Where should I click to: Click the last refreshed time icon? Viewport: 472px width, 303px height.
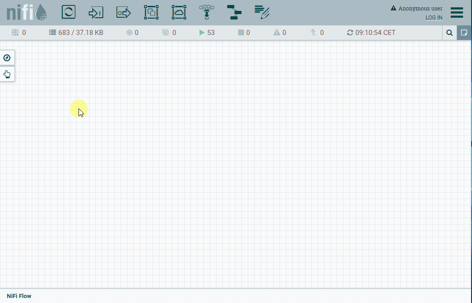click(349, 33)
